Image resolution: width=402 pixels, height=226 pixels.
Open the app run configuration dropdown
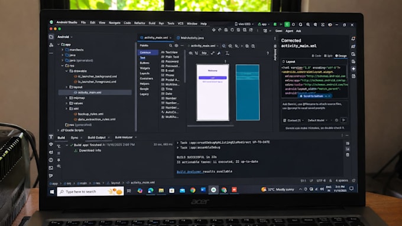[264, 24]
